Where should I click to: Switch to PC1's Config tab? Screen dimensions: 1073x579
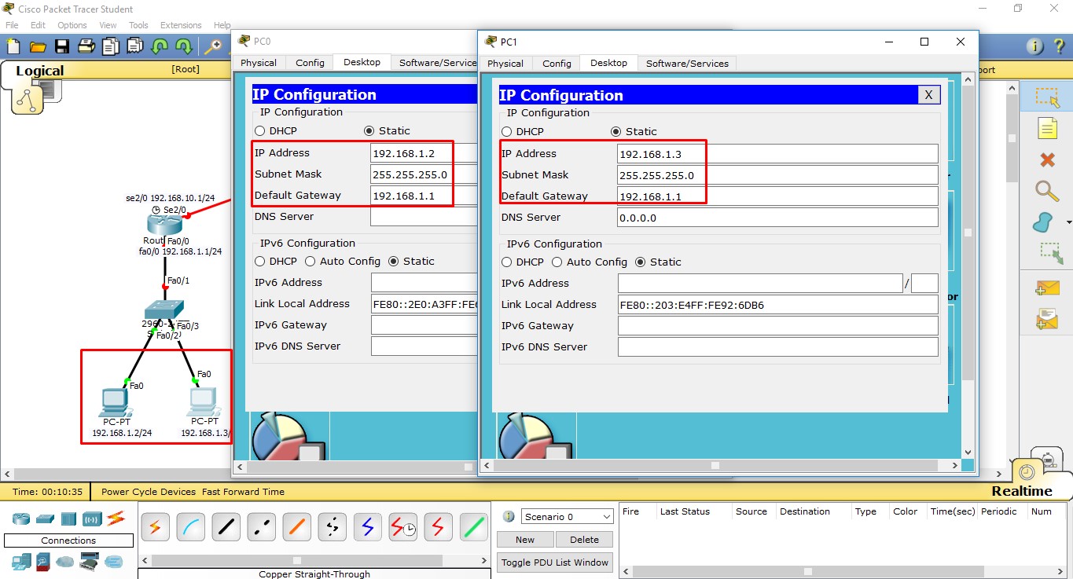point(556,63)
